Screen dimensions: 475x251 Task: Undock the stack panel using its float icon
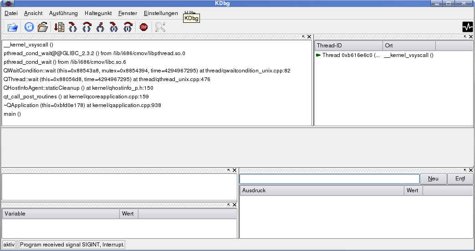tap(304, 37)
